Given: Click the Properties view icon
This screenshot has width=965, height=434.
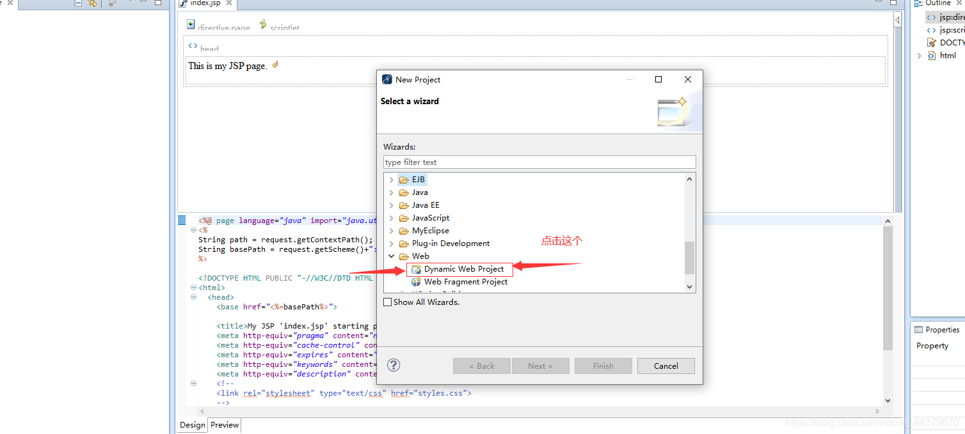Looking at the screenshot, I should pos(919,330).
